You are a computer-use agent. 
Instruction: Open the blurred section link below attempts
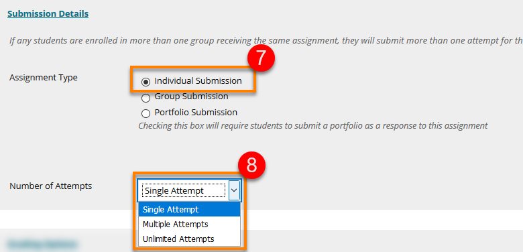pyautogui.click(x=42, y=244)
